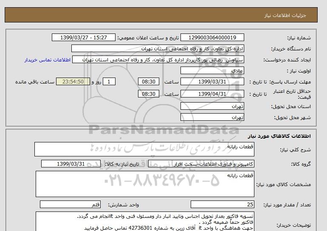Click the response deadline date 1399/03/31 field
This screenshot has height=231, width=327.
[212, 81]
